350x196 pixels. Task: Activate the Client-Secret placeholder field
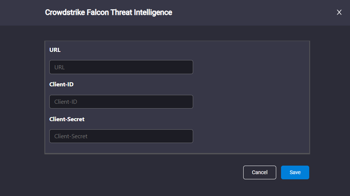pyautogui.click(x=121, y=136)
